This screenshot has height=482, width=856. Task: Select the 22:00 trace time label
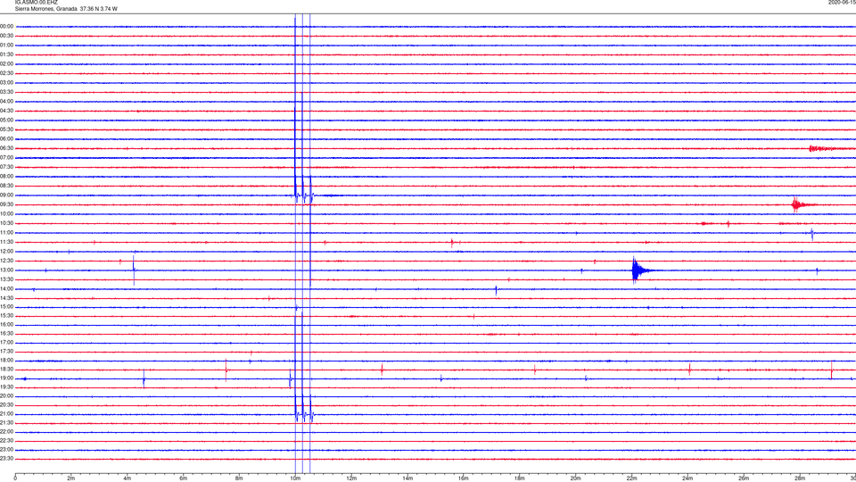pos(6,431)
